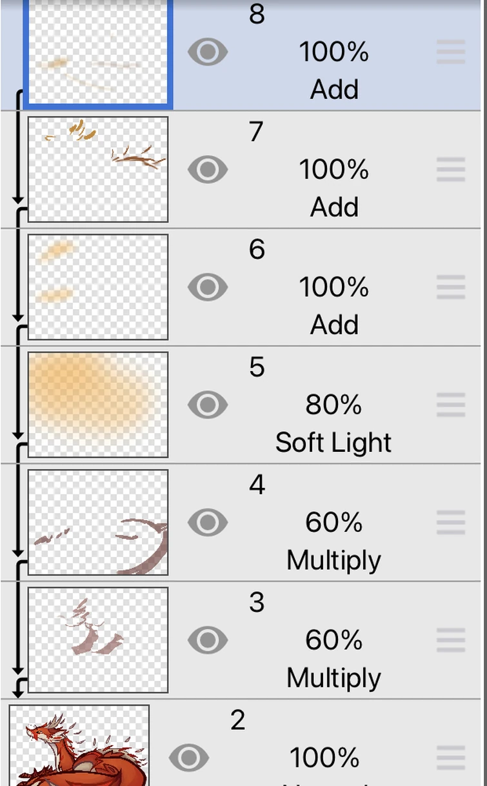Image resolution: width=487 pixels, height=786 pixels.
Task: Toggle visibility of layer 7
Action: pos(208,170)
